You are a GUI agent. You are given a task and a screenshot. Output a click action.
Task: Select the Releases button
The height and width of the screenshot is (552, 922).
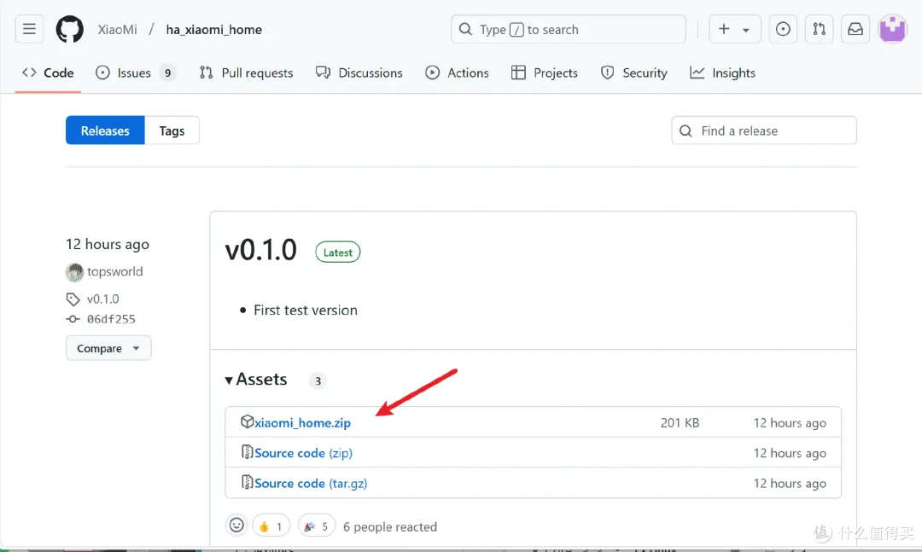[x=105, y=131]
